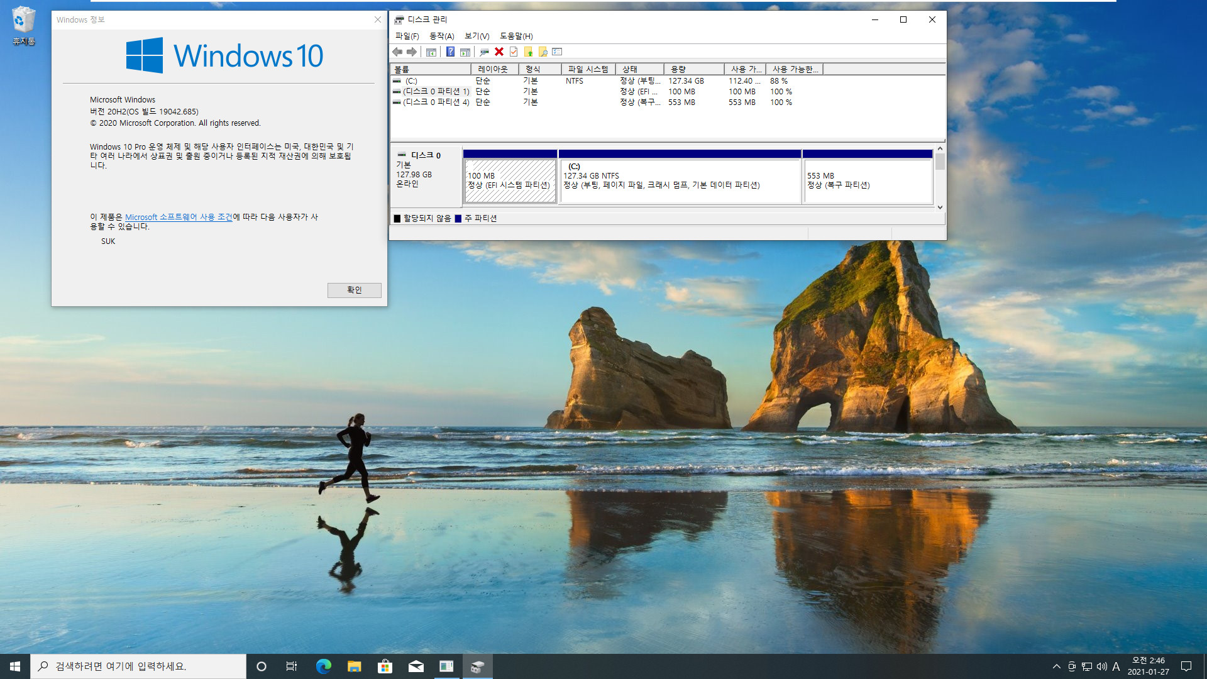Switch to the winver window taskbar icon
Viewport: 1207px width, 679px height.
click(x=446, y=666)
